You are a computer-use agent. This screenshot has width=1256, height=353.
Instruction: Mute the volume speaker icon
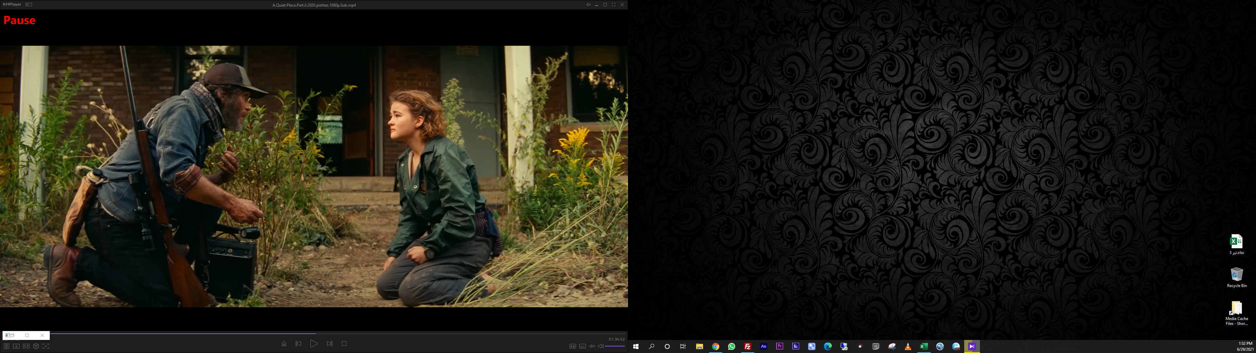coord(601,346)
